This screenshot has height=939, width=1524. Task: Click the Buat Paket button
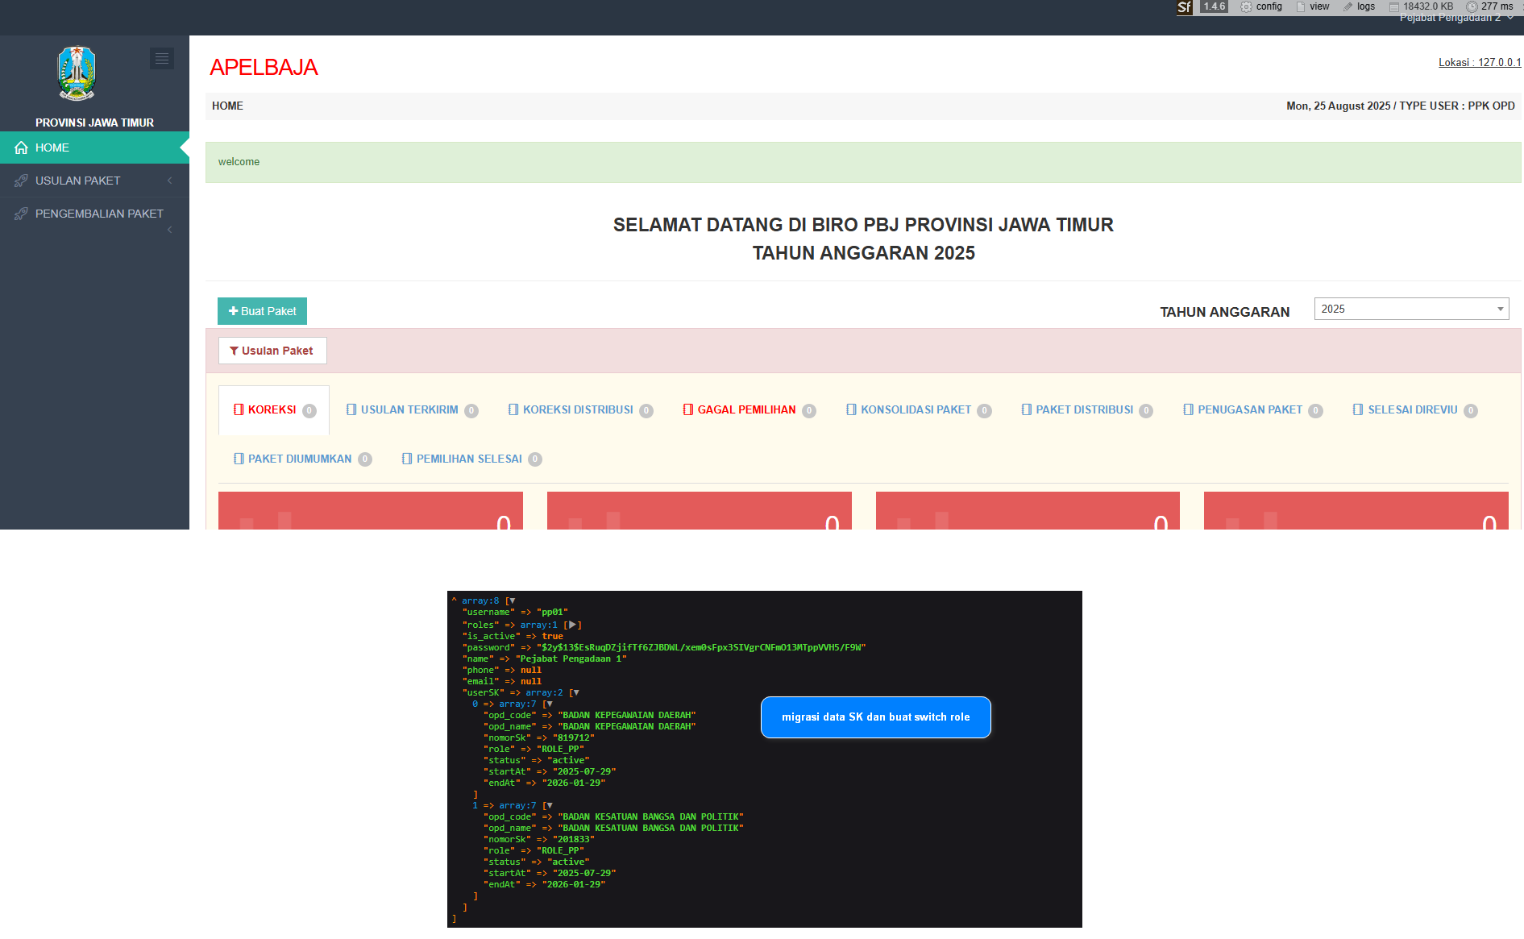(x=262, y=311)
